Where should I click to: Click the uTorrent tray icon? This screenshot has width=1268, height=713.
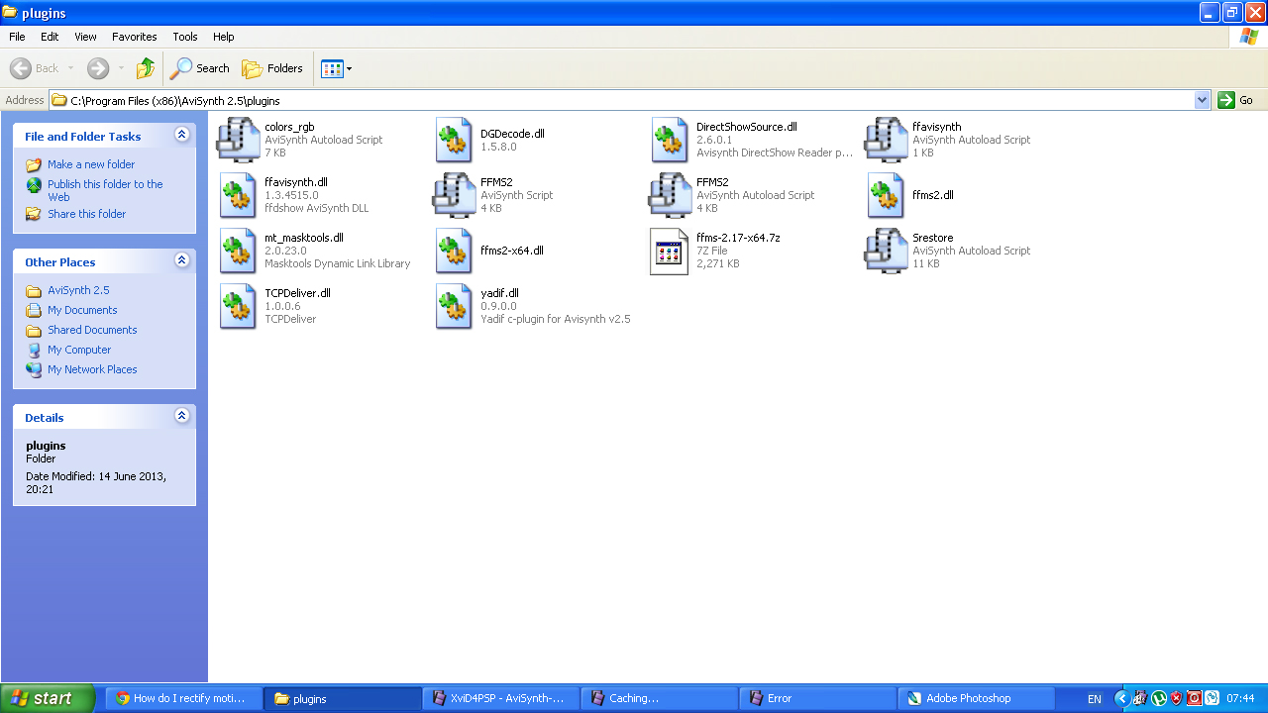[1159, 698]
